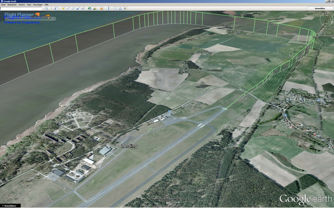Click the Landing placemark label
This screenshot has width=334, height=208.
point(128,146)
